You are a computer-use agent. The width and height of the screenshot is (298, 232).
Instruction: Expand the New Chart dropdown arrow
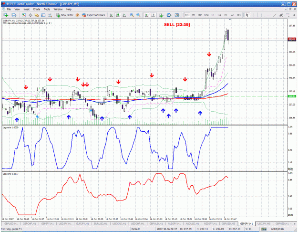(x=9, y=15)
